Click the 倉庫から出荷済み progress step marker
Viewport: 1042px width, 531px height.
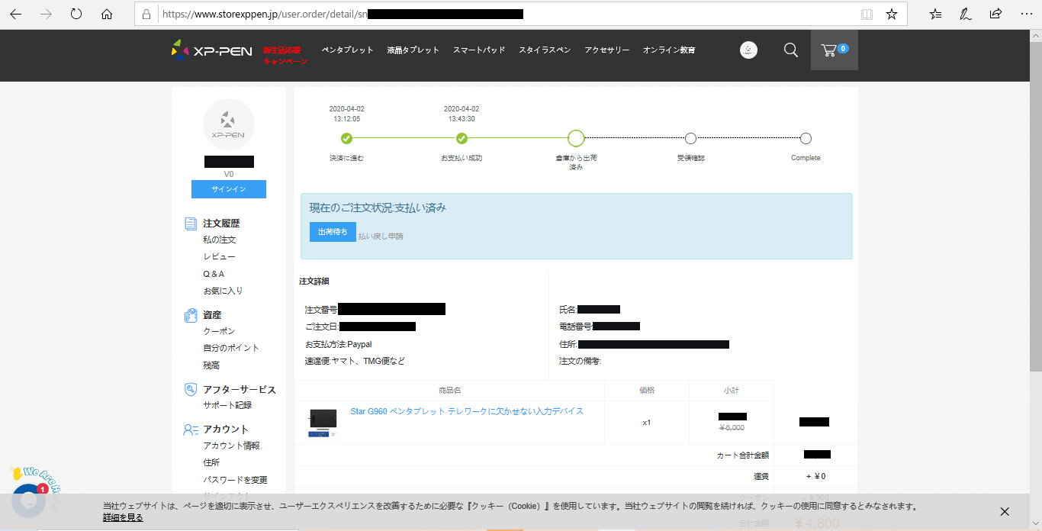[576, 138]
